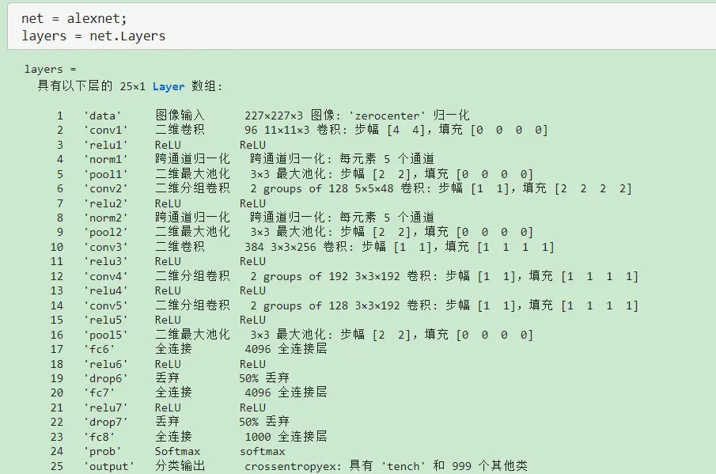This screenshot has width=716, height=474.
Task: Select the layer name 'conv2'
Action: coord(105,188)
